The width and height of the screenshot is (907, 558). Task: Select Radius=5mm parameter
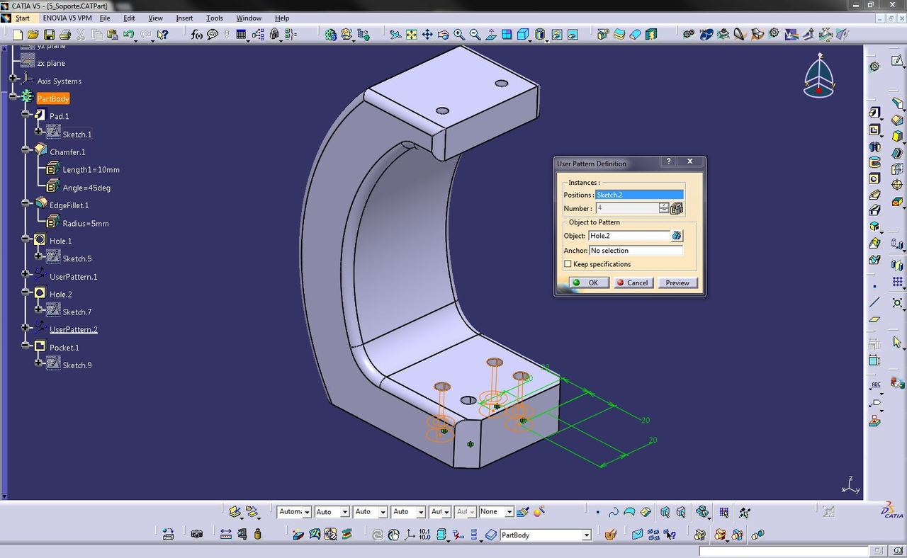(x=86, y=224)
